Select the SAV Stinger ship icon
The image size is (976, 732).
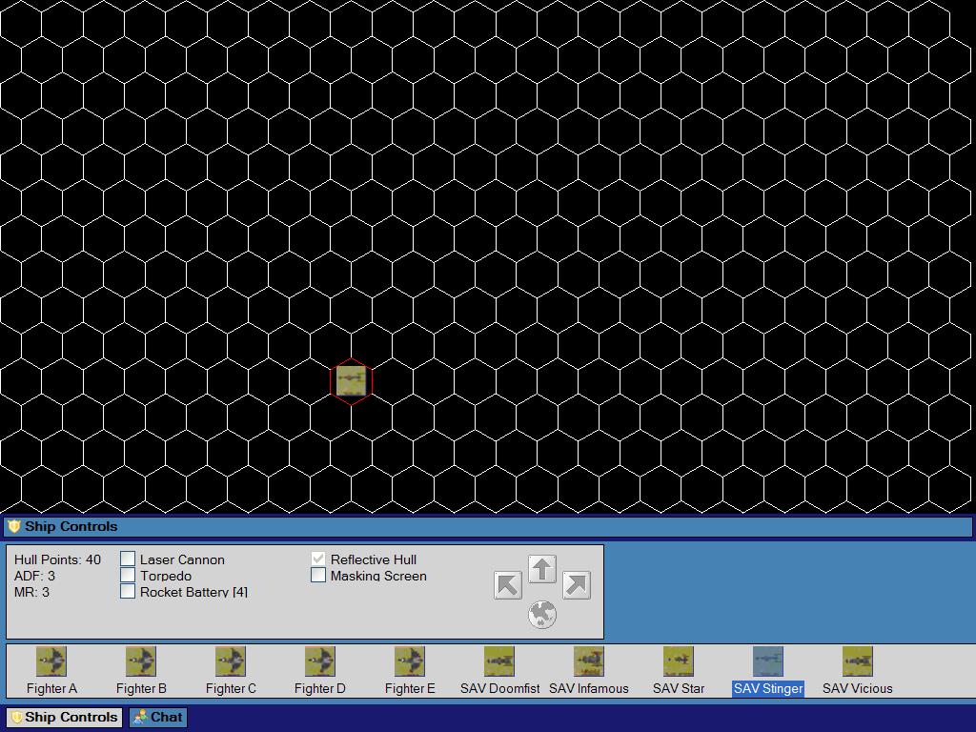pyautogui.click(x=768, y=661)
